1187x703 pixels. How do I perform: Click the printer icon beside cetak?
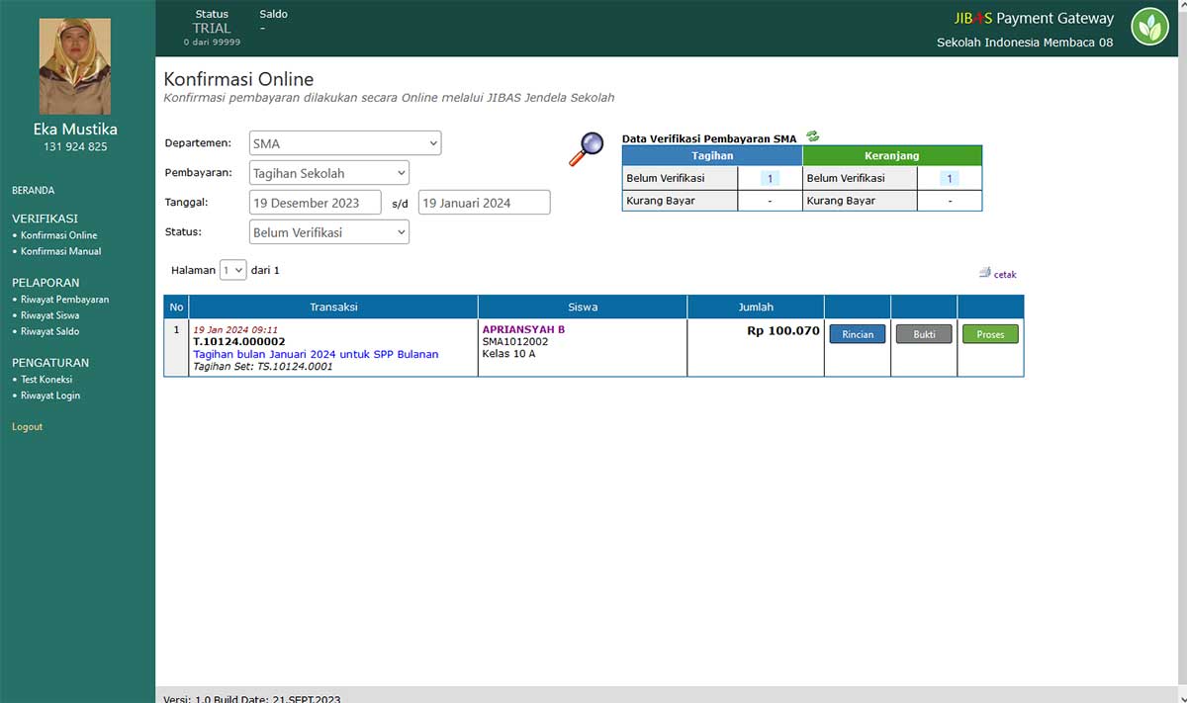984,273
